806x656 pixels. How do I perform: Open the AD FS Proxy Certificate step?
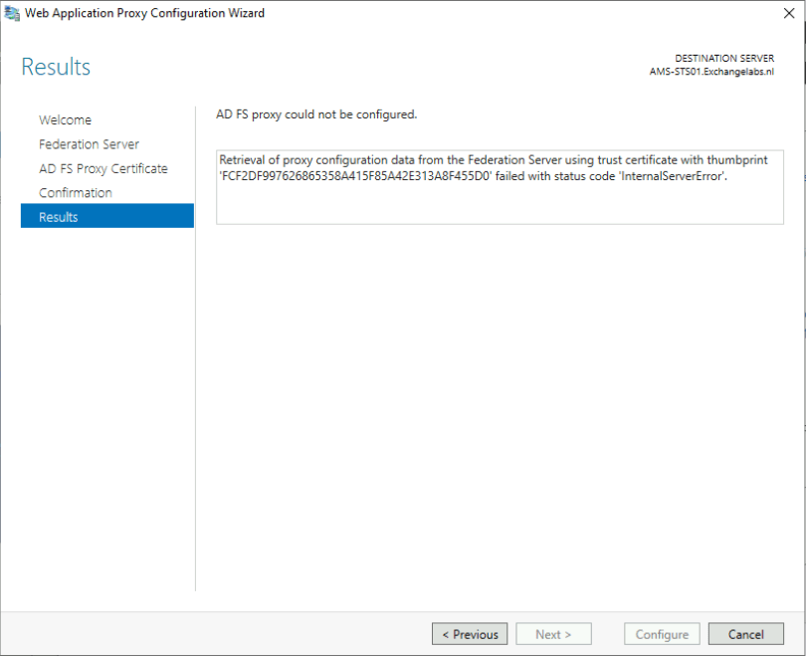(102, 168)
